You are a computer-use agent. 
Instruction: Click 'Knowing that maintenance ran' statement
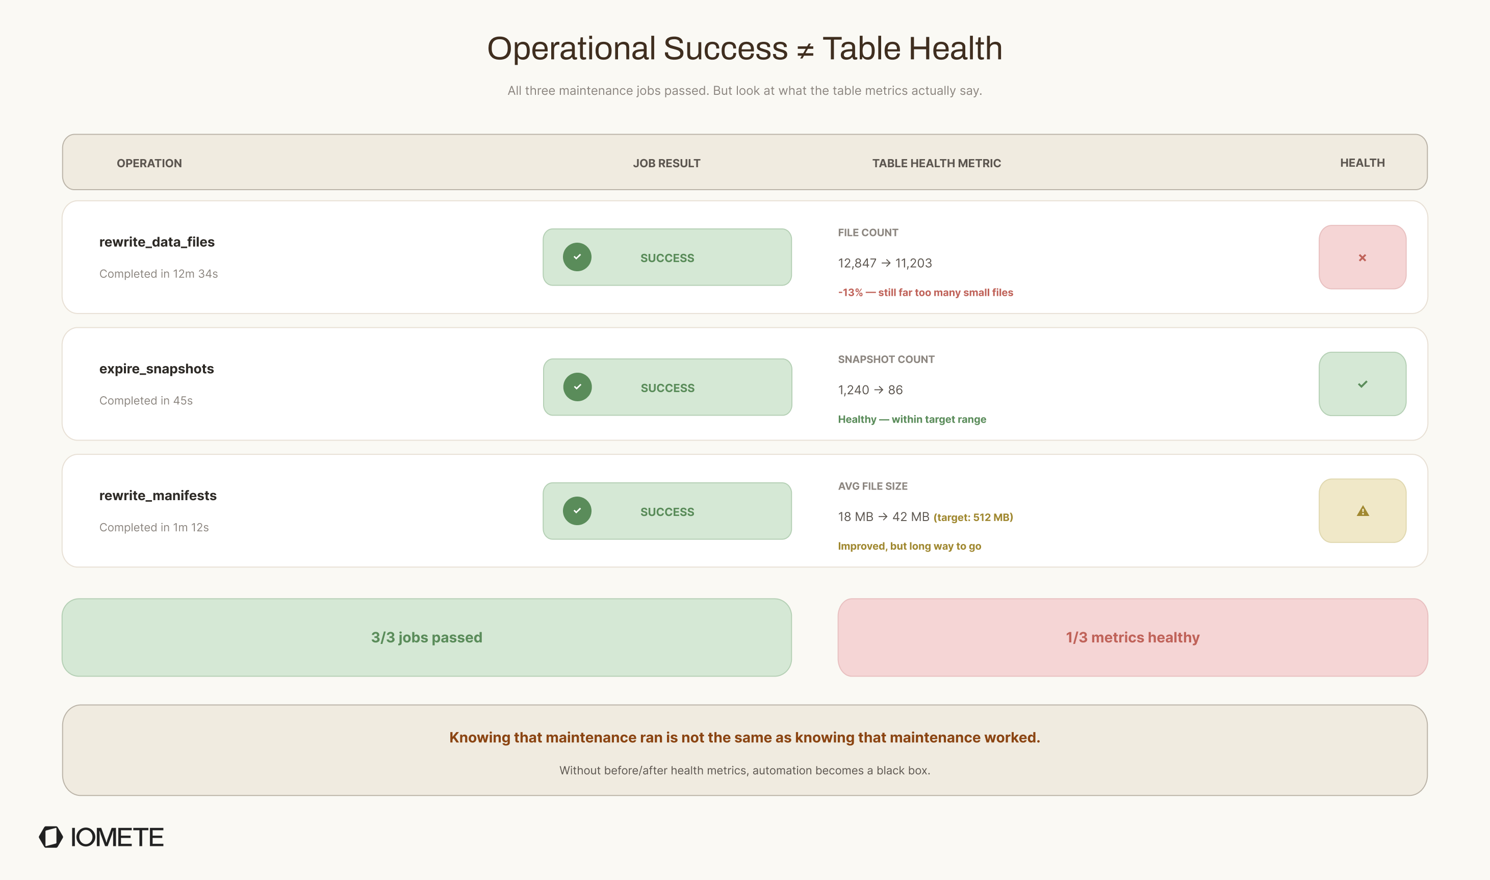pyautogui.click(x=744, y=738)
